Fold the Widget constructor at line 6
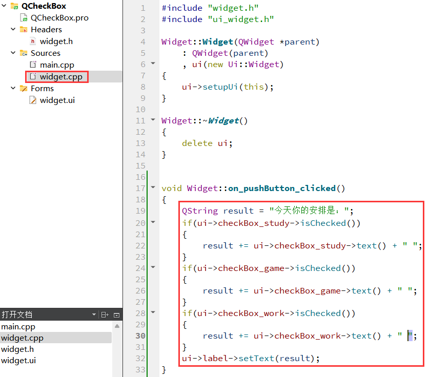This screenshot has width=430, height=377. pos(153,64)
